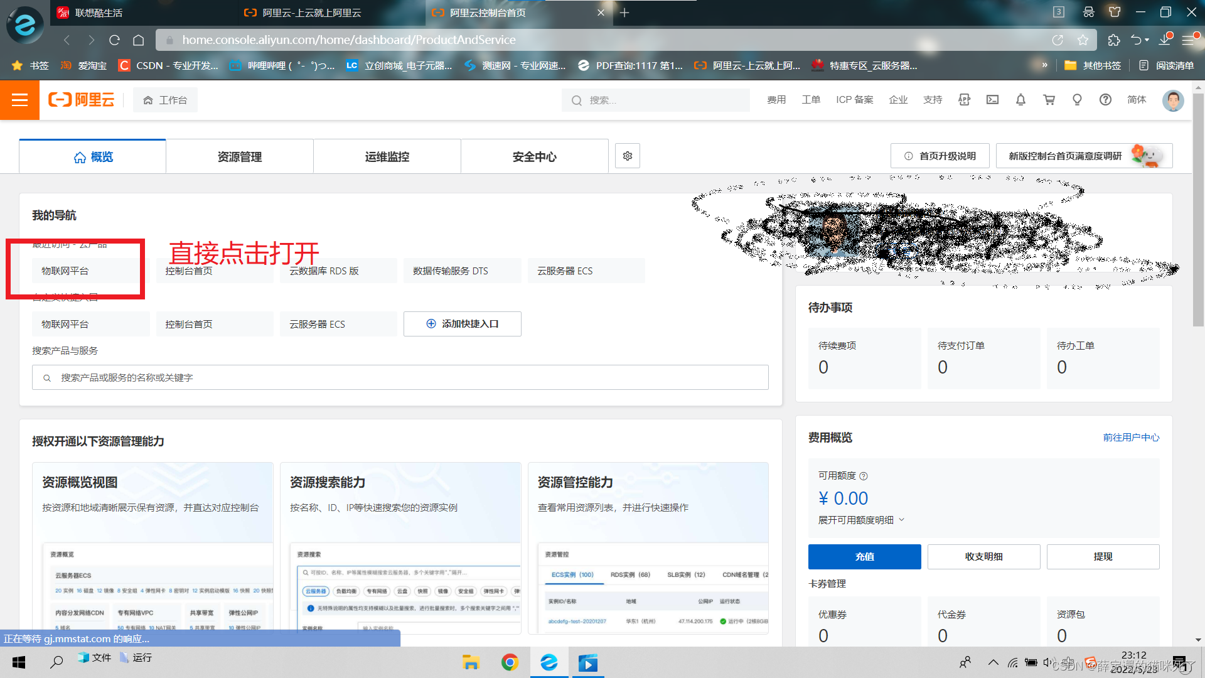Open the CSDN bookmark
The height and width of the screenshot is (678, 1205).
point(168,65)
